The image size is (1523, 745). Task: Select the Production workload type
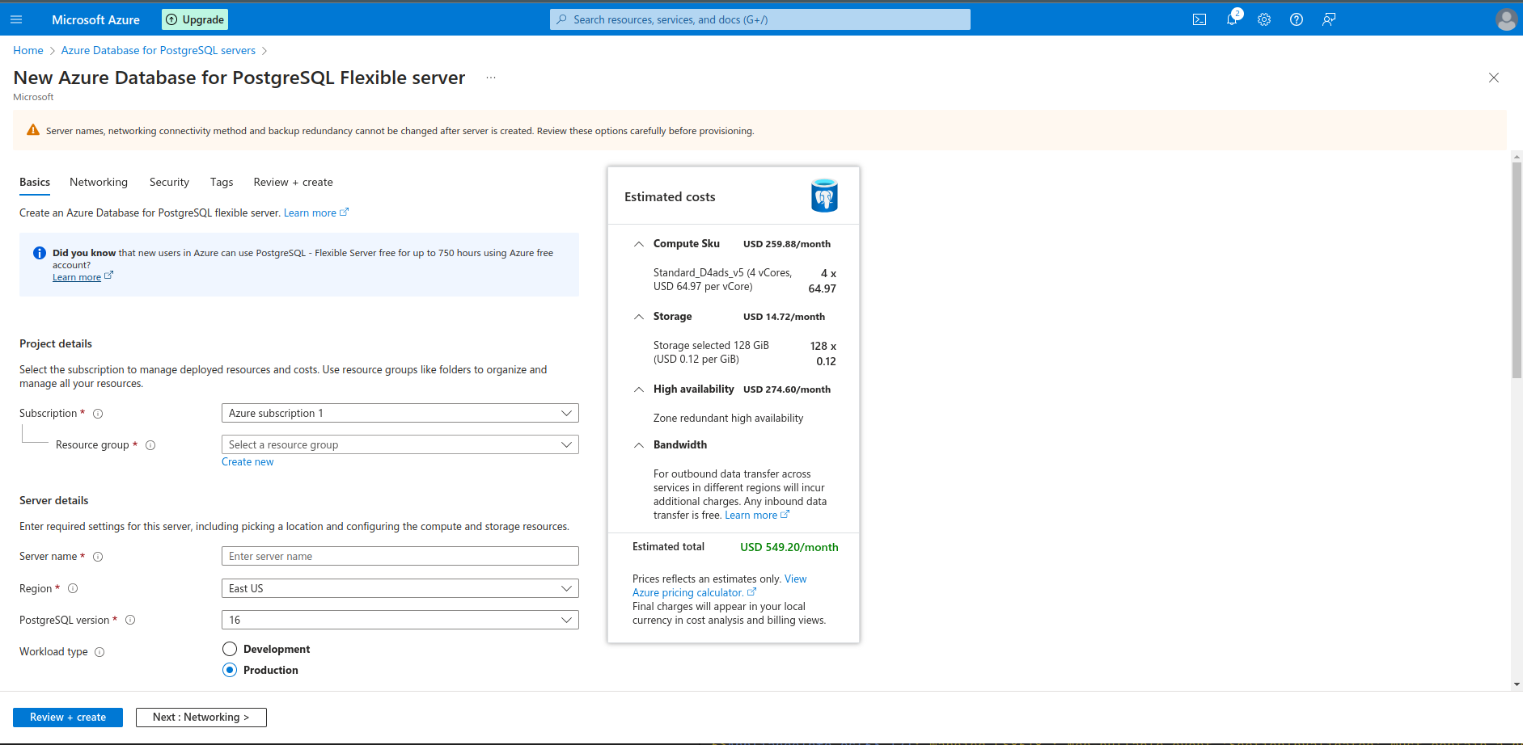[230, 670]
